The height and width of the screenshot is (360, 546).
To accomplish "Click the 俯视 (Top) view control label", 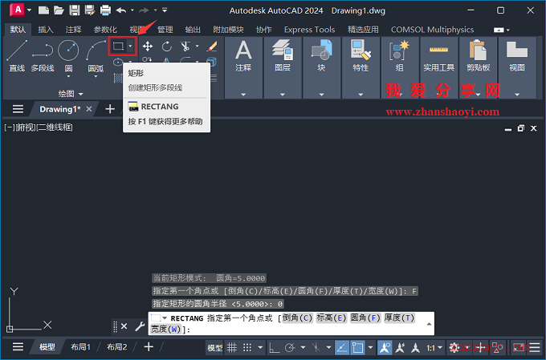I will 24,127.
